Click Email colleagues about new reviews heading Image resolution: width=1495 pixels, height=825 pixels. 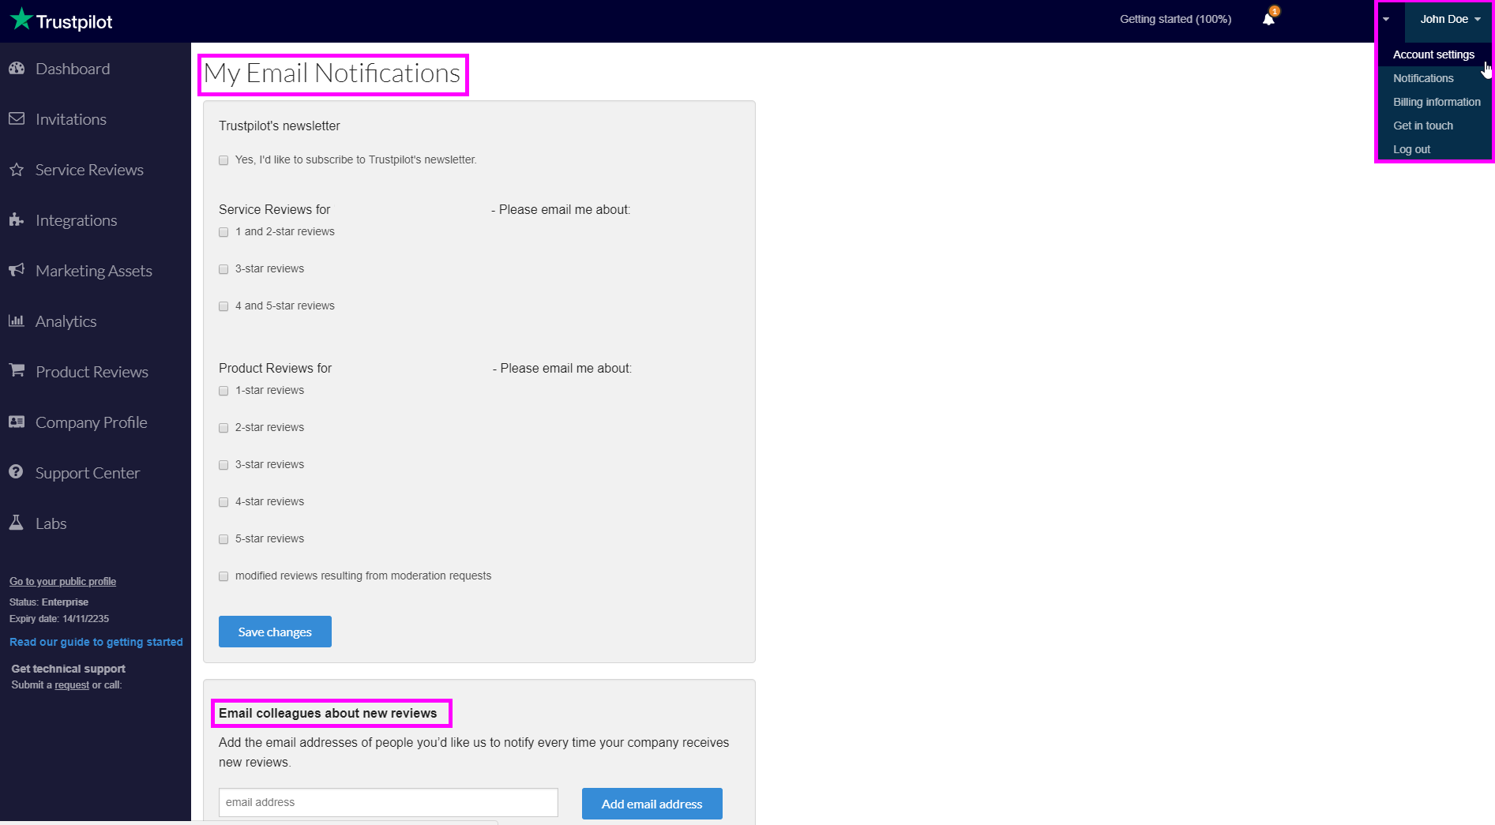point(328,713)
